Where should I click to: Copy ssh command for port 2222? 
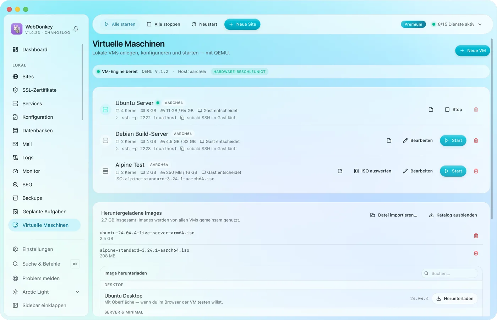pos(182,118)
